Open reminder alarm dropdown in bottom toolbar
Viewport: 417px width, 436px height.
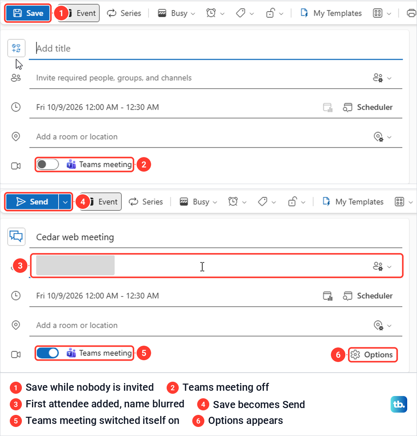237,202
